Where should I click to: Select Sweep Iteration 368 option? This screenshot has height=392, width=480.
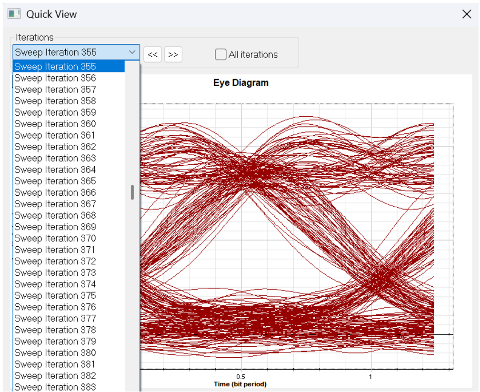(55, 215)
